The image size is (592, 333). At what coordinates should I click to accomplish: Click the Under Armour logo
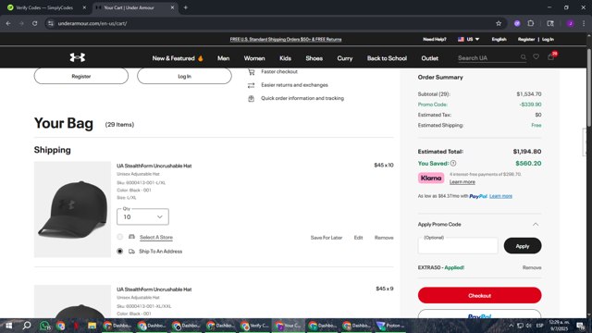pyautogui.click(x=78, y=57)
